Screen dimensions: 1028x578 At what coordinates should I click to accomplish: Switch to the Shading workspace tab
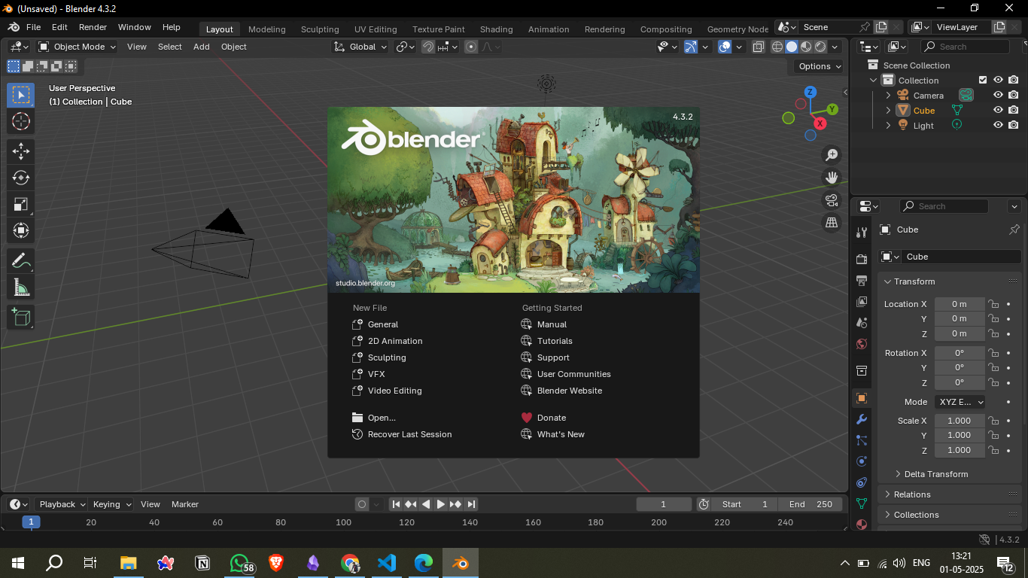point(497,29)
